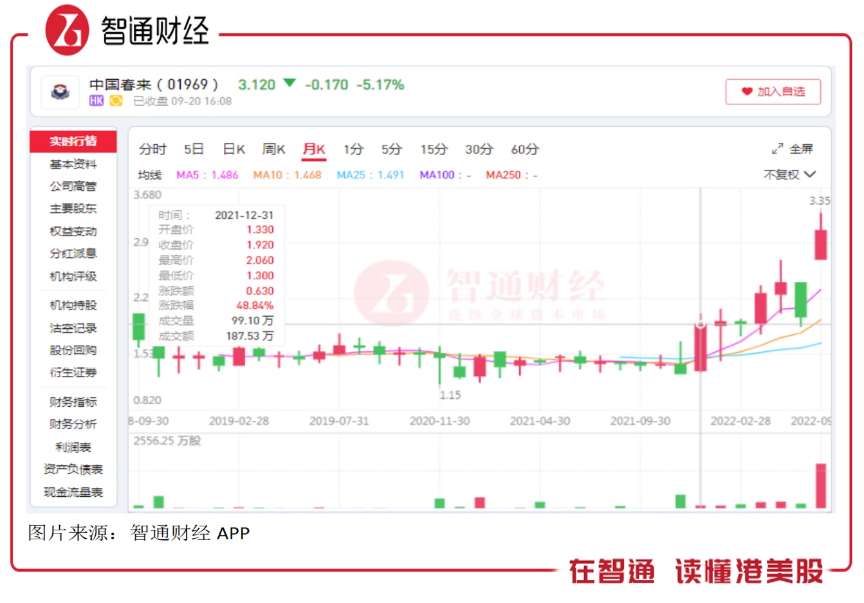The width and height of the screenshot is (864, 603).
Task: Open the 不复权 adjustment dropdown
Action: pos(789,174)
